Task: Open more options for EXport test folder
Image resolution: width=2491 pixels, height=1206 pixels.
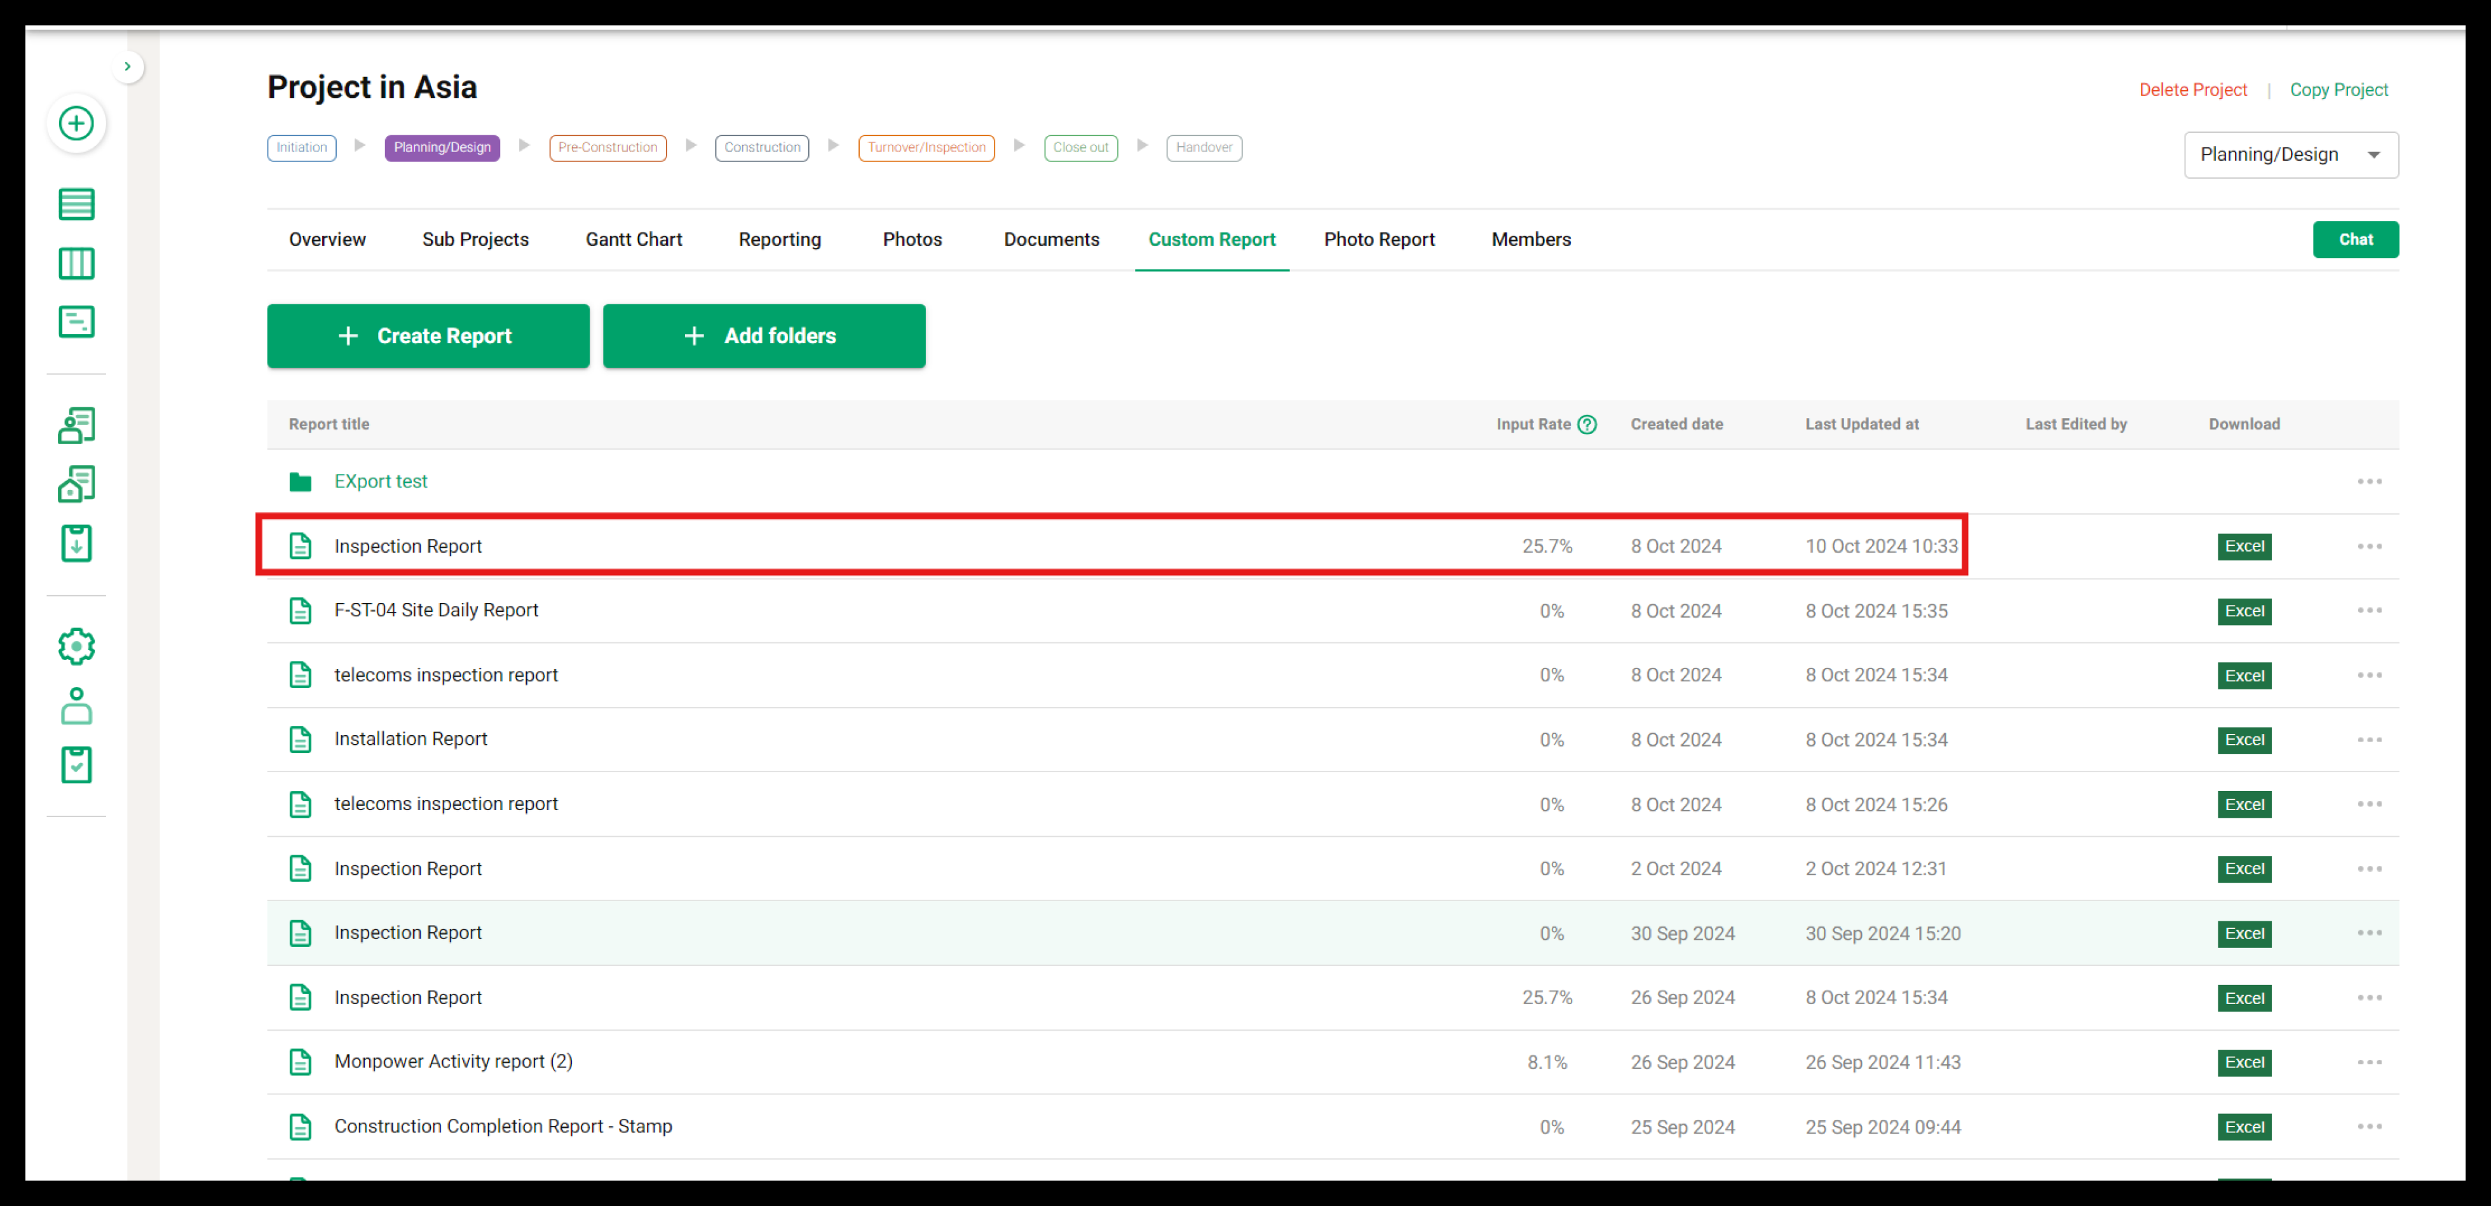Action: pos(2368,482)
